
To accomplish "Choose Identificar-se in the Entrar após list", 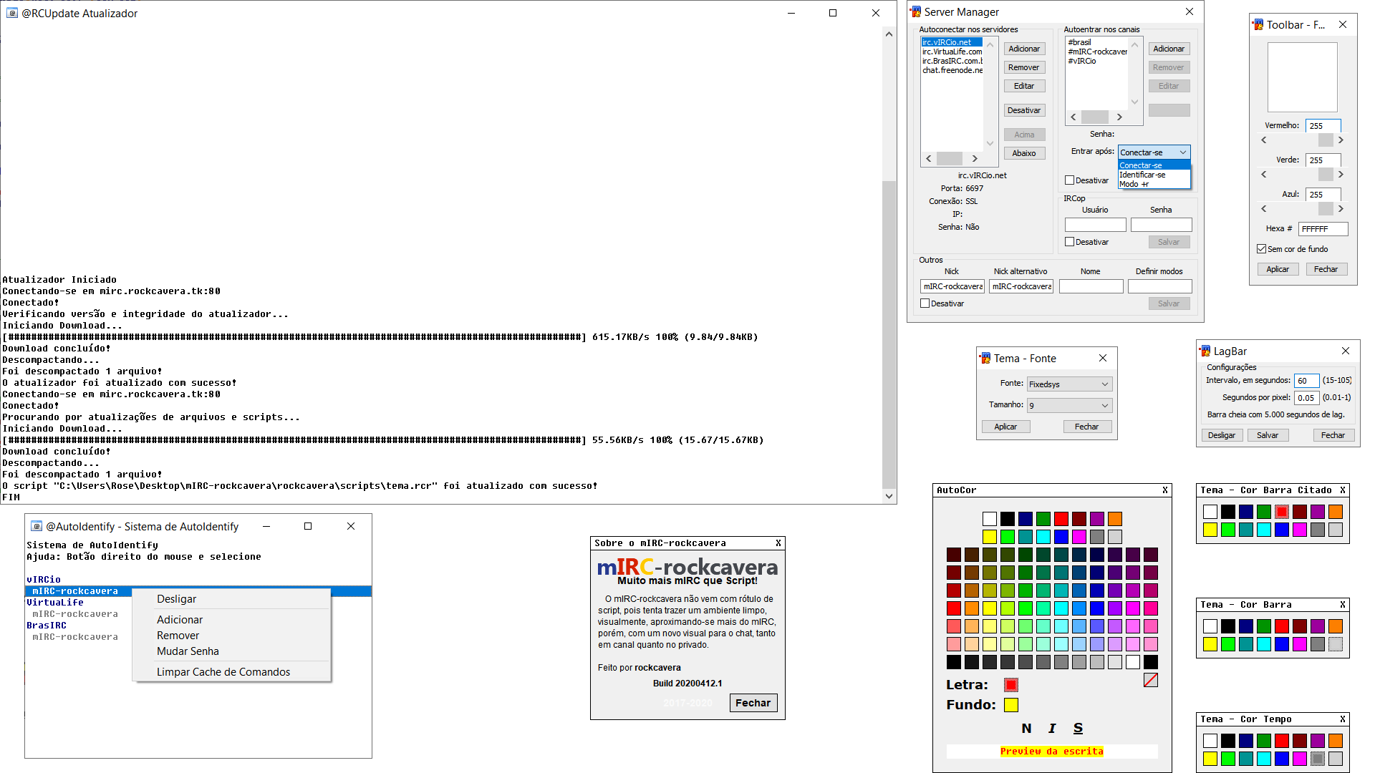I will (x=1154, y=175).
